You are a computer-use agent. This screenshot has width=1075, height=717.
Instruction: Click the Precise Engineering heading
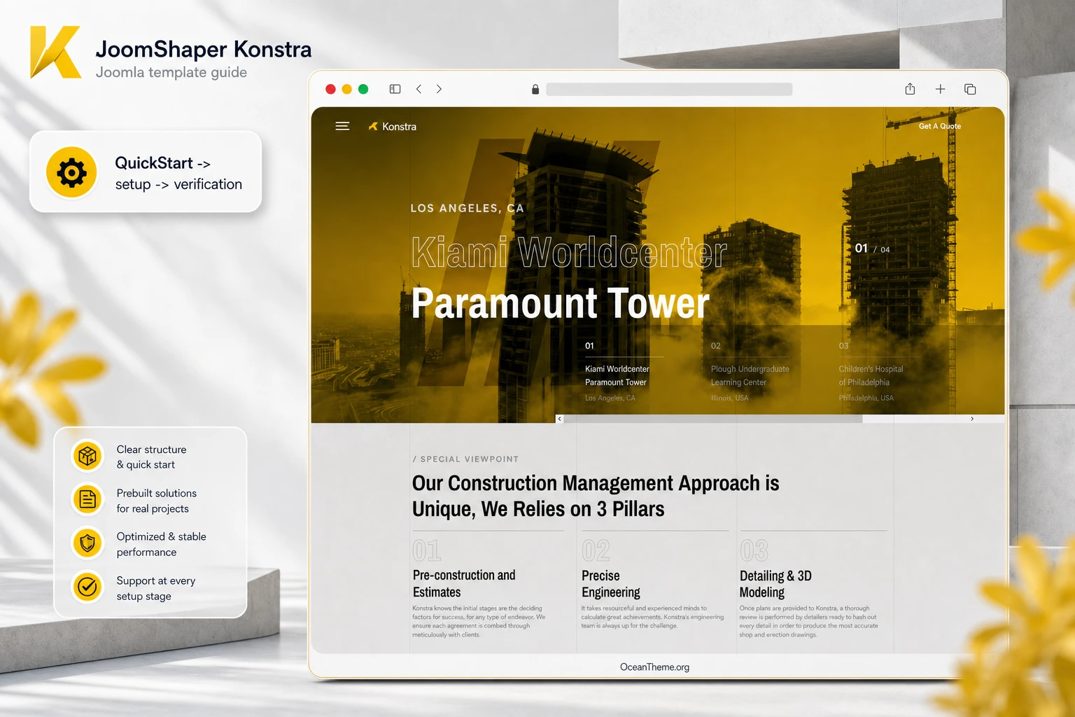tap(611, 584)
